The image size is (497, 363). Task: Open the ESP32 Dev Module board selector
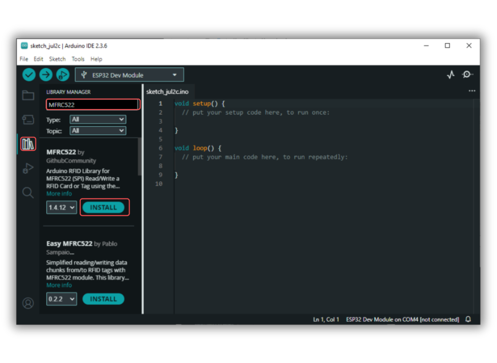(129, 75)
